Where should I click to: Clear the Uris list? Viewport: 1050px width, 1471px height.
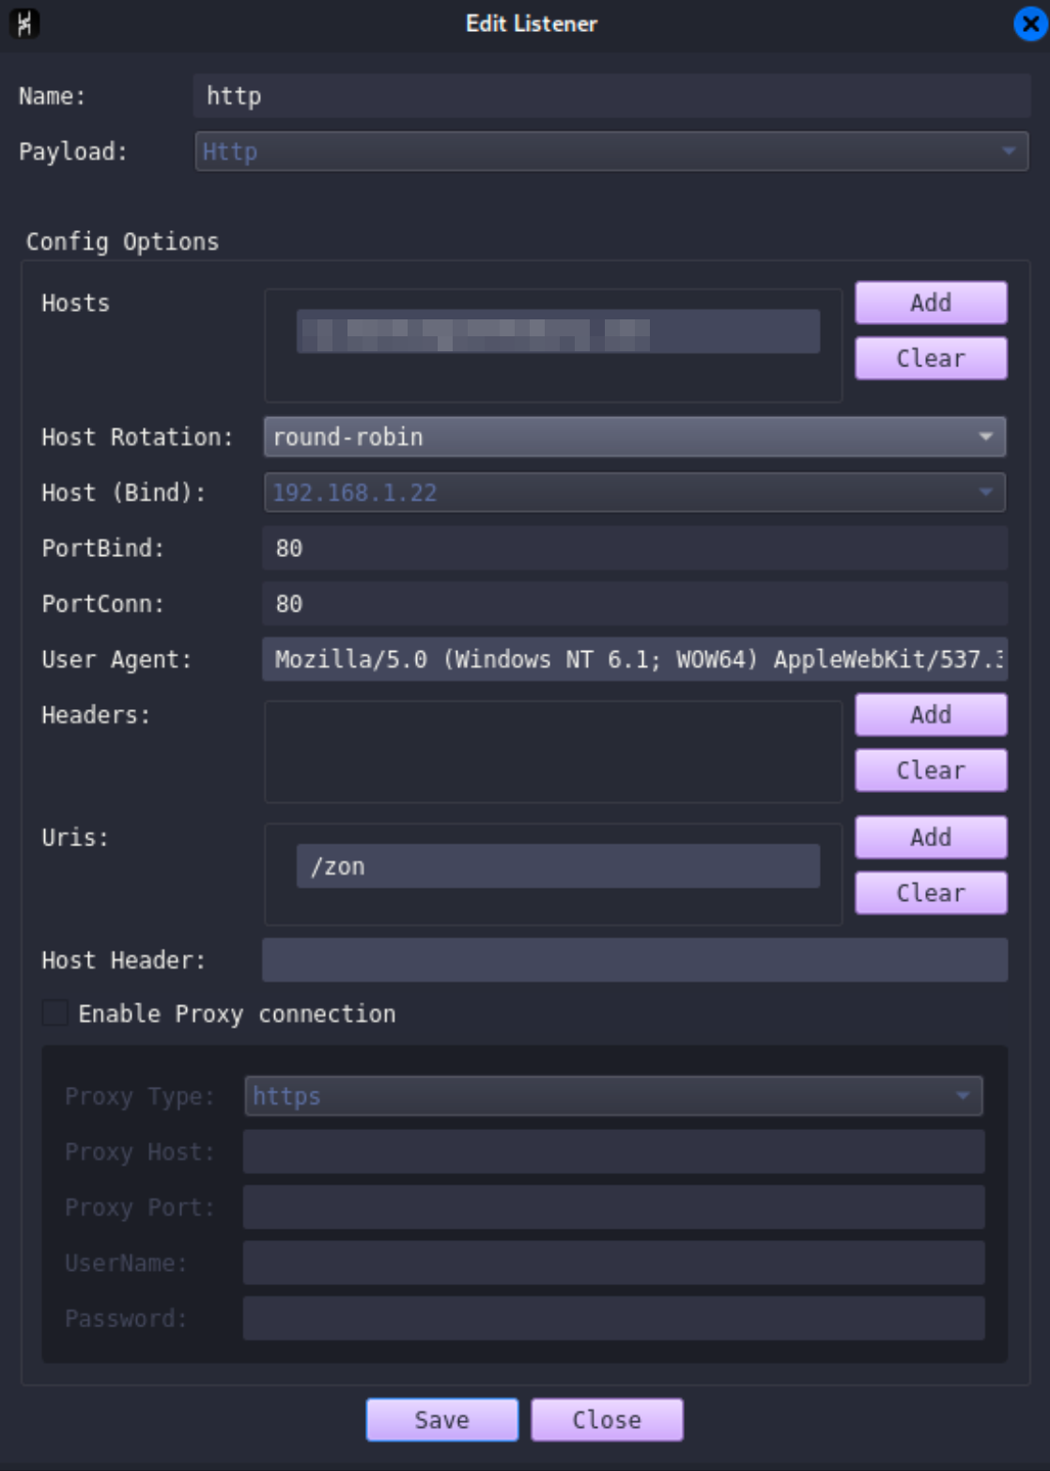click(931, 892)
